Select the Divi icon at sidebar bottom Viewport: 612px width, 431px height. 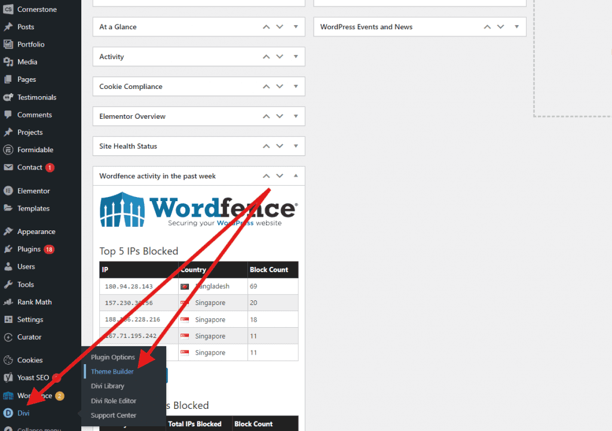[x=8, y=412]
